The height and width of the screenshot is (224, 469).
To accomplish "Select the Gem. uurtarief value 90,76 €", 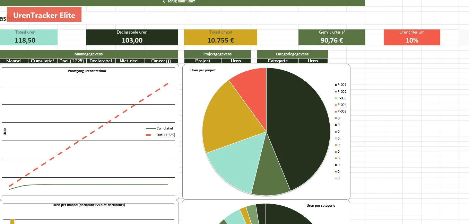I will [332, 40].
